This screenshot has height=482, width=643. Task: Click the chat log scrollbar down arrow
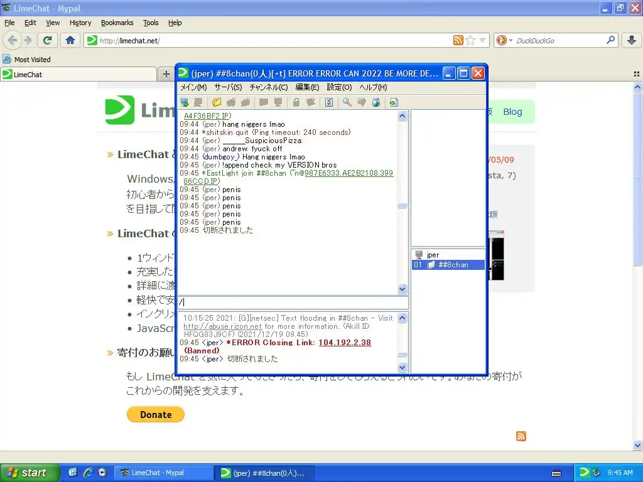pos(403,289)
